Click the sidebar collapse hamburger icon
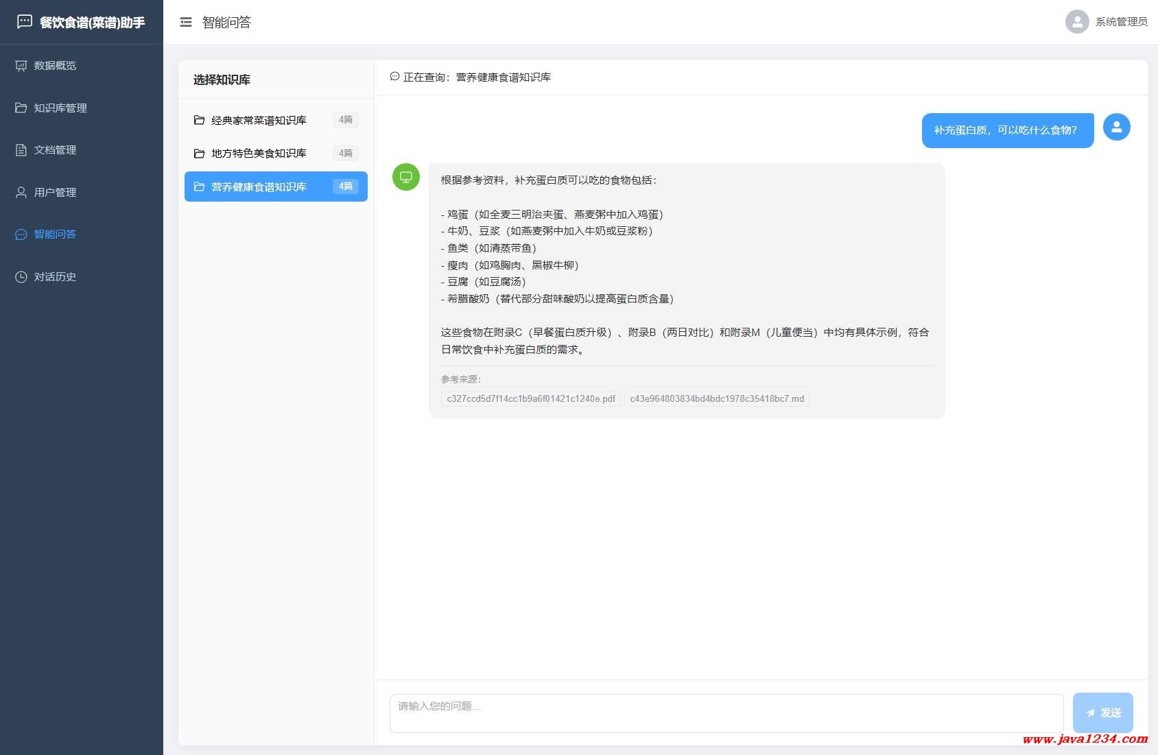The height and width of the screenshot is (755, 1158). [x=186, y=23]
